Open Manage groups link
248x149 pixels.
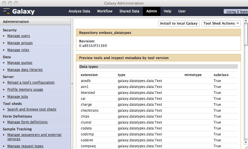pyautogui.click(x=20, y=43)
